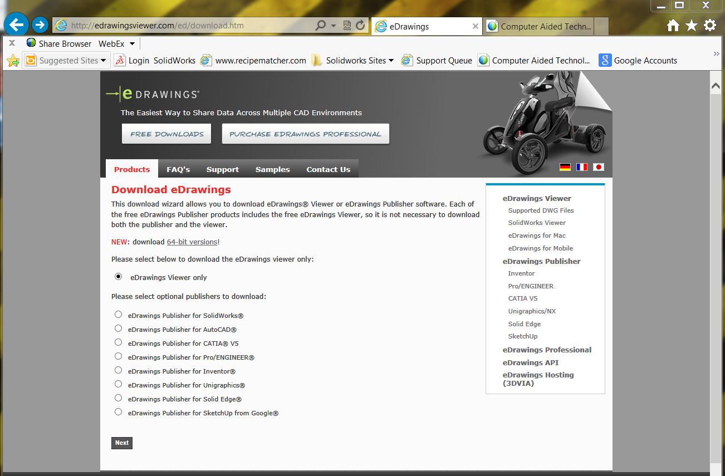725x476 pixels.
Task: Select eDrawings Publisher for SolidWorks radio
Action: pos(118,315)
